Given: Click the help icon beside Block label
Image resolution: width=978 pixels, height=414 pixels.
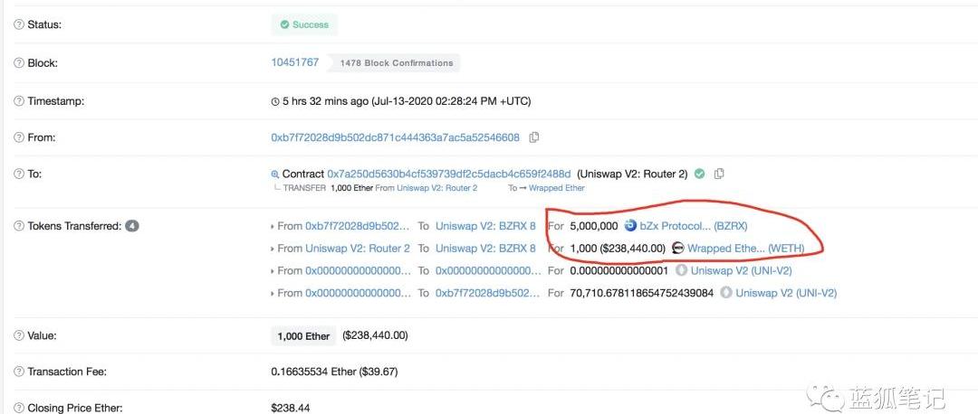Looking at the screenshot, I should (19, 63).
